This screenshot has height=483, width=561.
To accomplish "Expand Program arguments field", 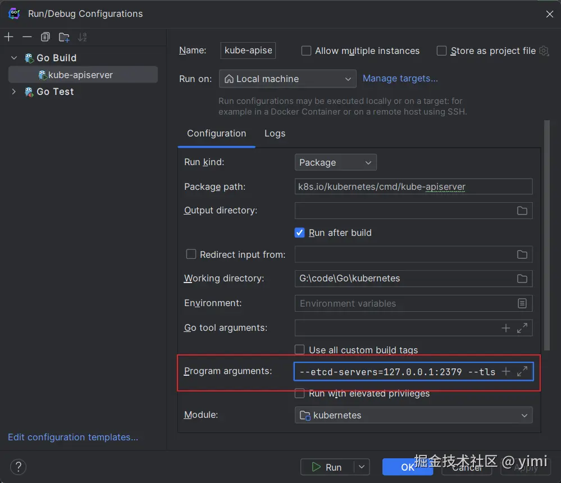I will coord(522,371).
